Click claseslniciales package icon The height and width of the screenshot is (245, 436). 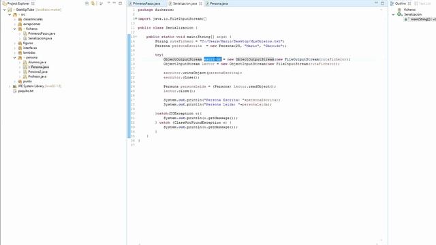point(20,20)
